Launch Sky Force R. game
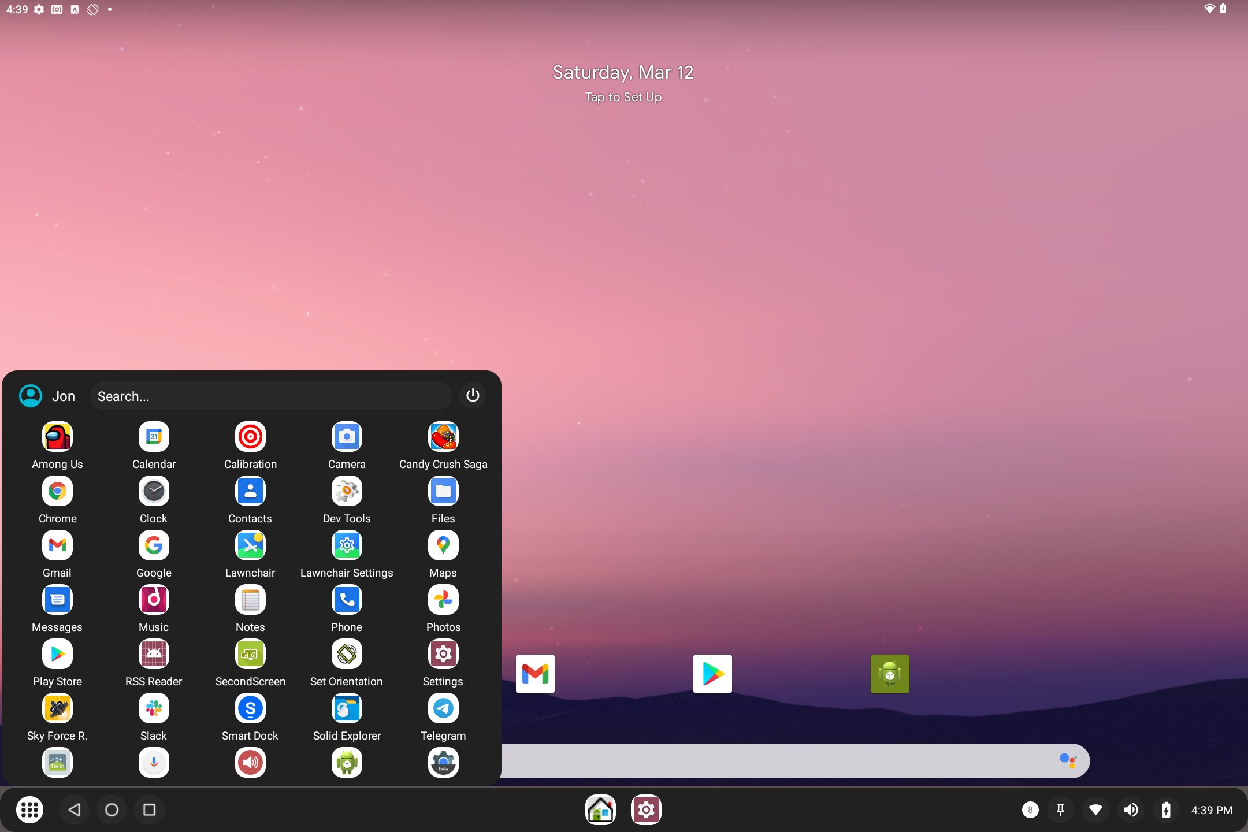Image resolution: width=1248 pixels, height=832 pixels. pos(57,708)
